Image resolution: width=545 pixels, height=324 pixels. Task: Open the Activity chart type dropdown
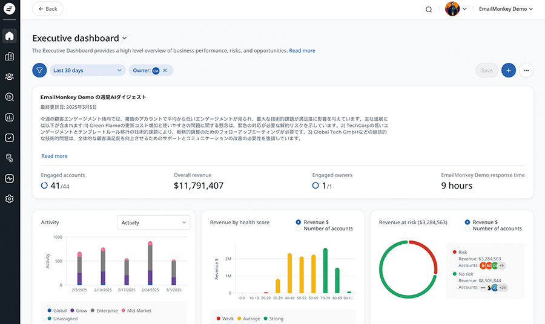[154, 222]
